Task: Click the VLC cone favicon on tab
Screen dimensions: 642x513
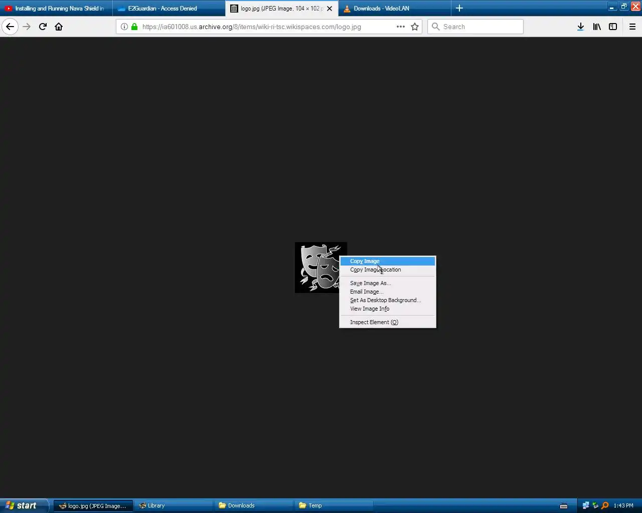Action: 347,9
